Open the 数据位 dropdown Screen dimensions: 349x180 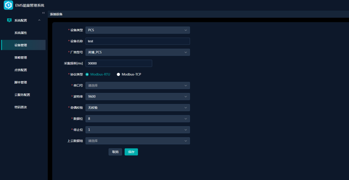coord(137,119)
